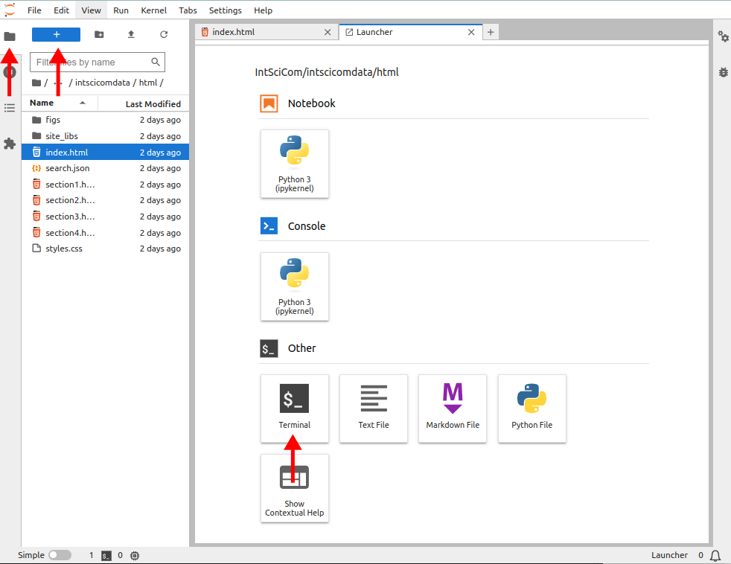This screenshot has width=731, height=564.
Task: Open the Extension Manager puzzle icon
Action: (x=10, y=144)
